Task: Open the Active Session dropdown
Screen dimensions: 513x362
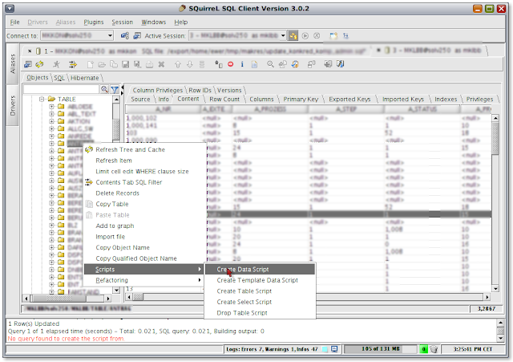Action: pos(283,35)
